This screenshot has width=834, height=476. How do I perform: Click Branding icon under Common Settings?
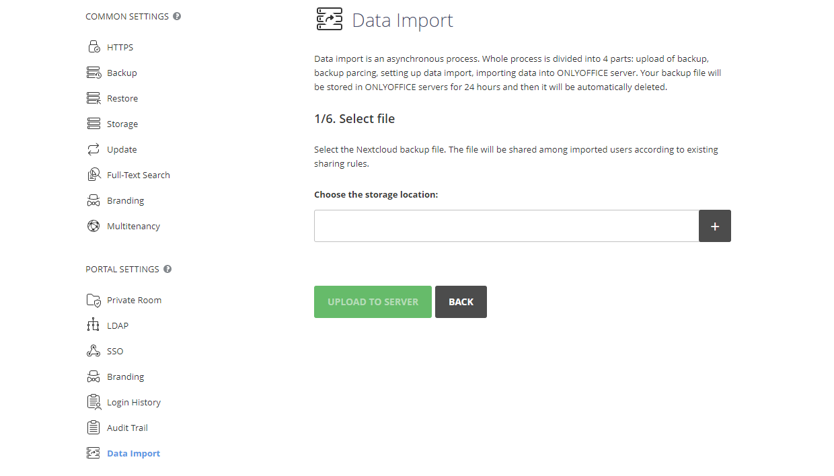click(93, 200)
